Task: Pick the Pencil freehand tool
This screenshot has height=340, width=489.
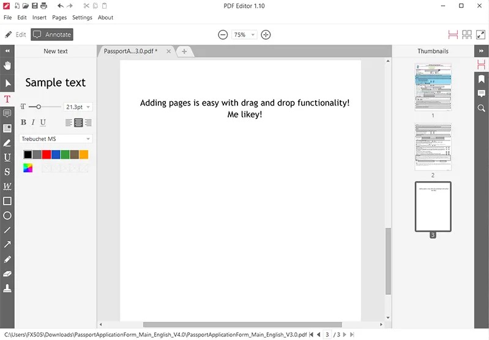Action: click(7, 259)
